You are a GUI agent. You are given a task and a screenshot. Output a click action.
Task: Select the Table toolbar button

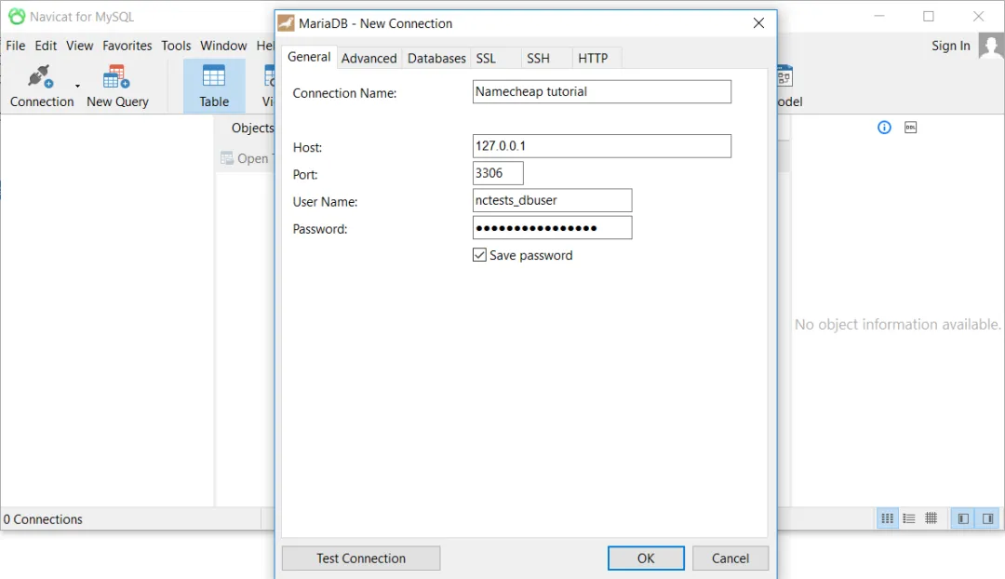pos(213,86)
